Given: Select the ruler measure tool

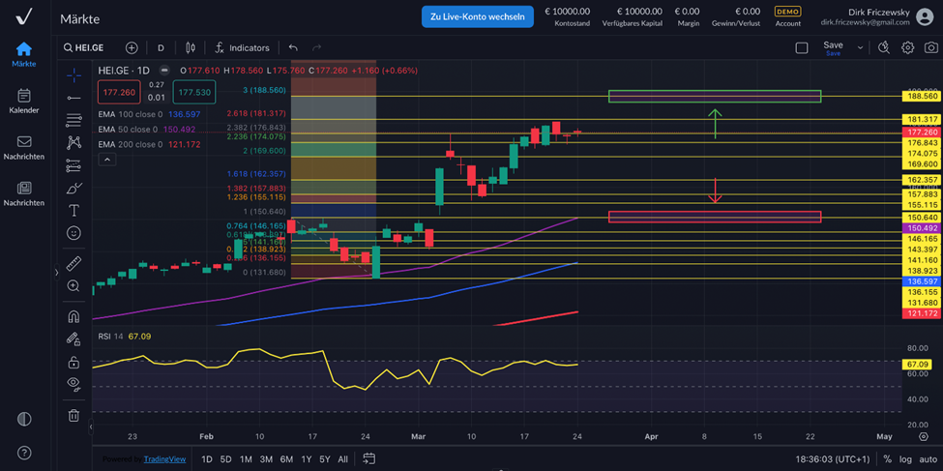Looking at the screenshot, I should tap(74, 264).
